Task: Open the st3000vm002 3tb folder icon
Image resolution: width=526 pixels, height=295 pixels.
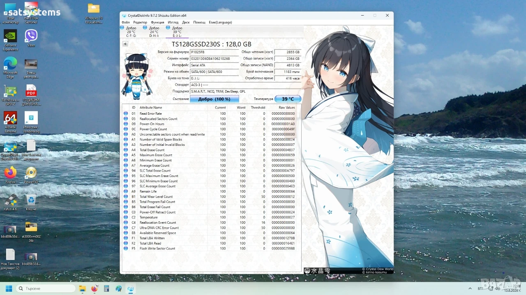Action: coord(31,232)
